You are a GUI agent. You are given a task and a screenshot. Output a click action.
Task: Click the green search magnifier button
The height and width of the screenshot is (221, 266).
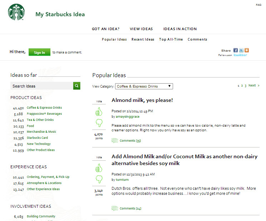point(77,86)
